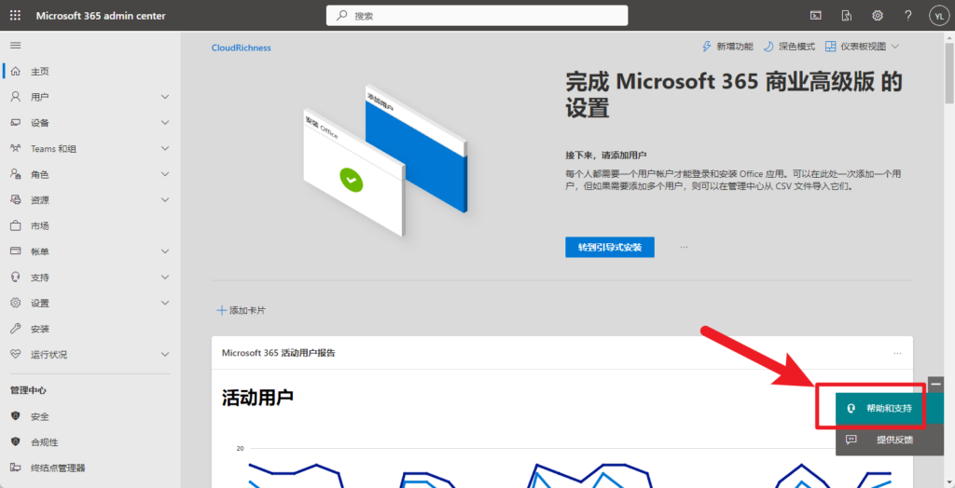The width and height of the screenshot is (955, 488).
Task: Open the help question mark icon
Action: (907, 16)
